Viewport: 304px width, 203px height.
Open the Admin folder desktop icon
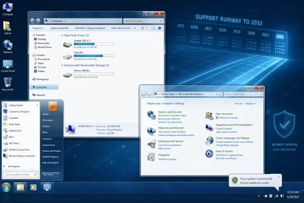click(7, 28)
